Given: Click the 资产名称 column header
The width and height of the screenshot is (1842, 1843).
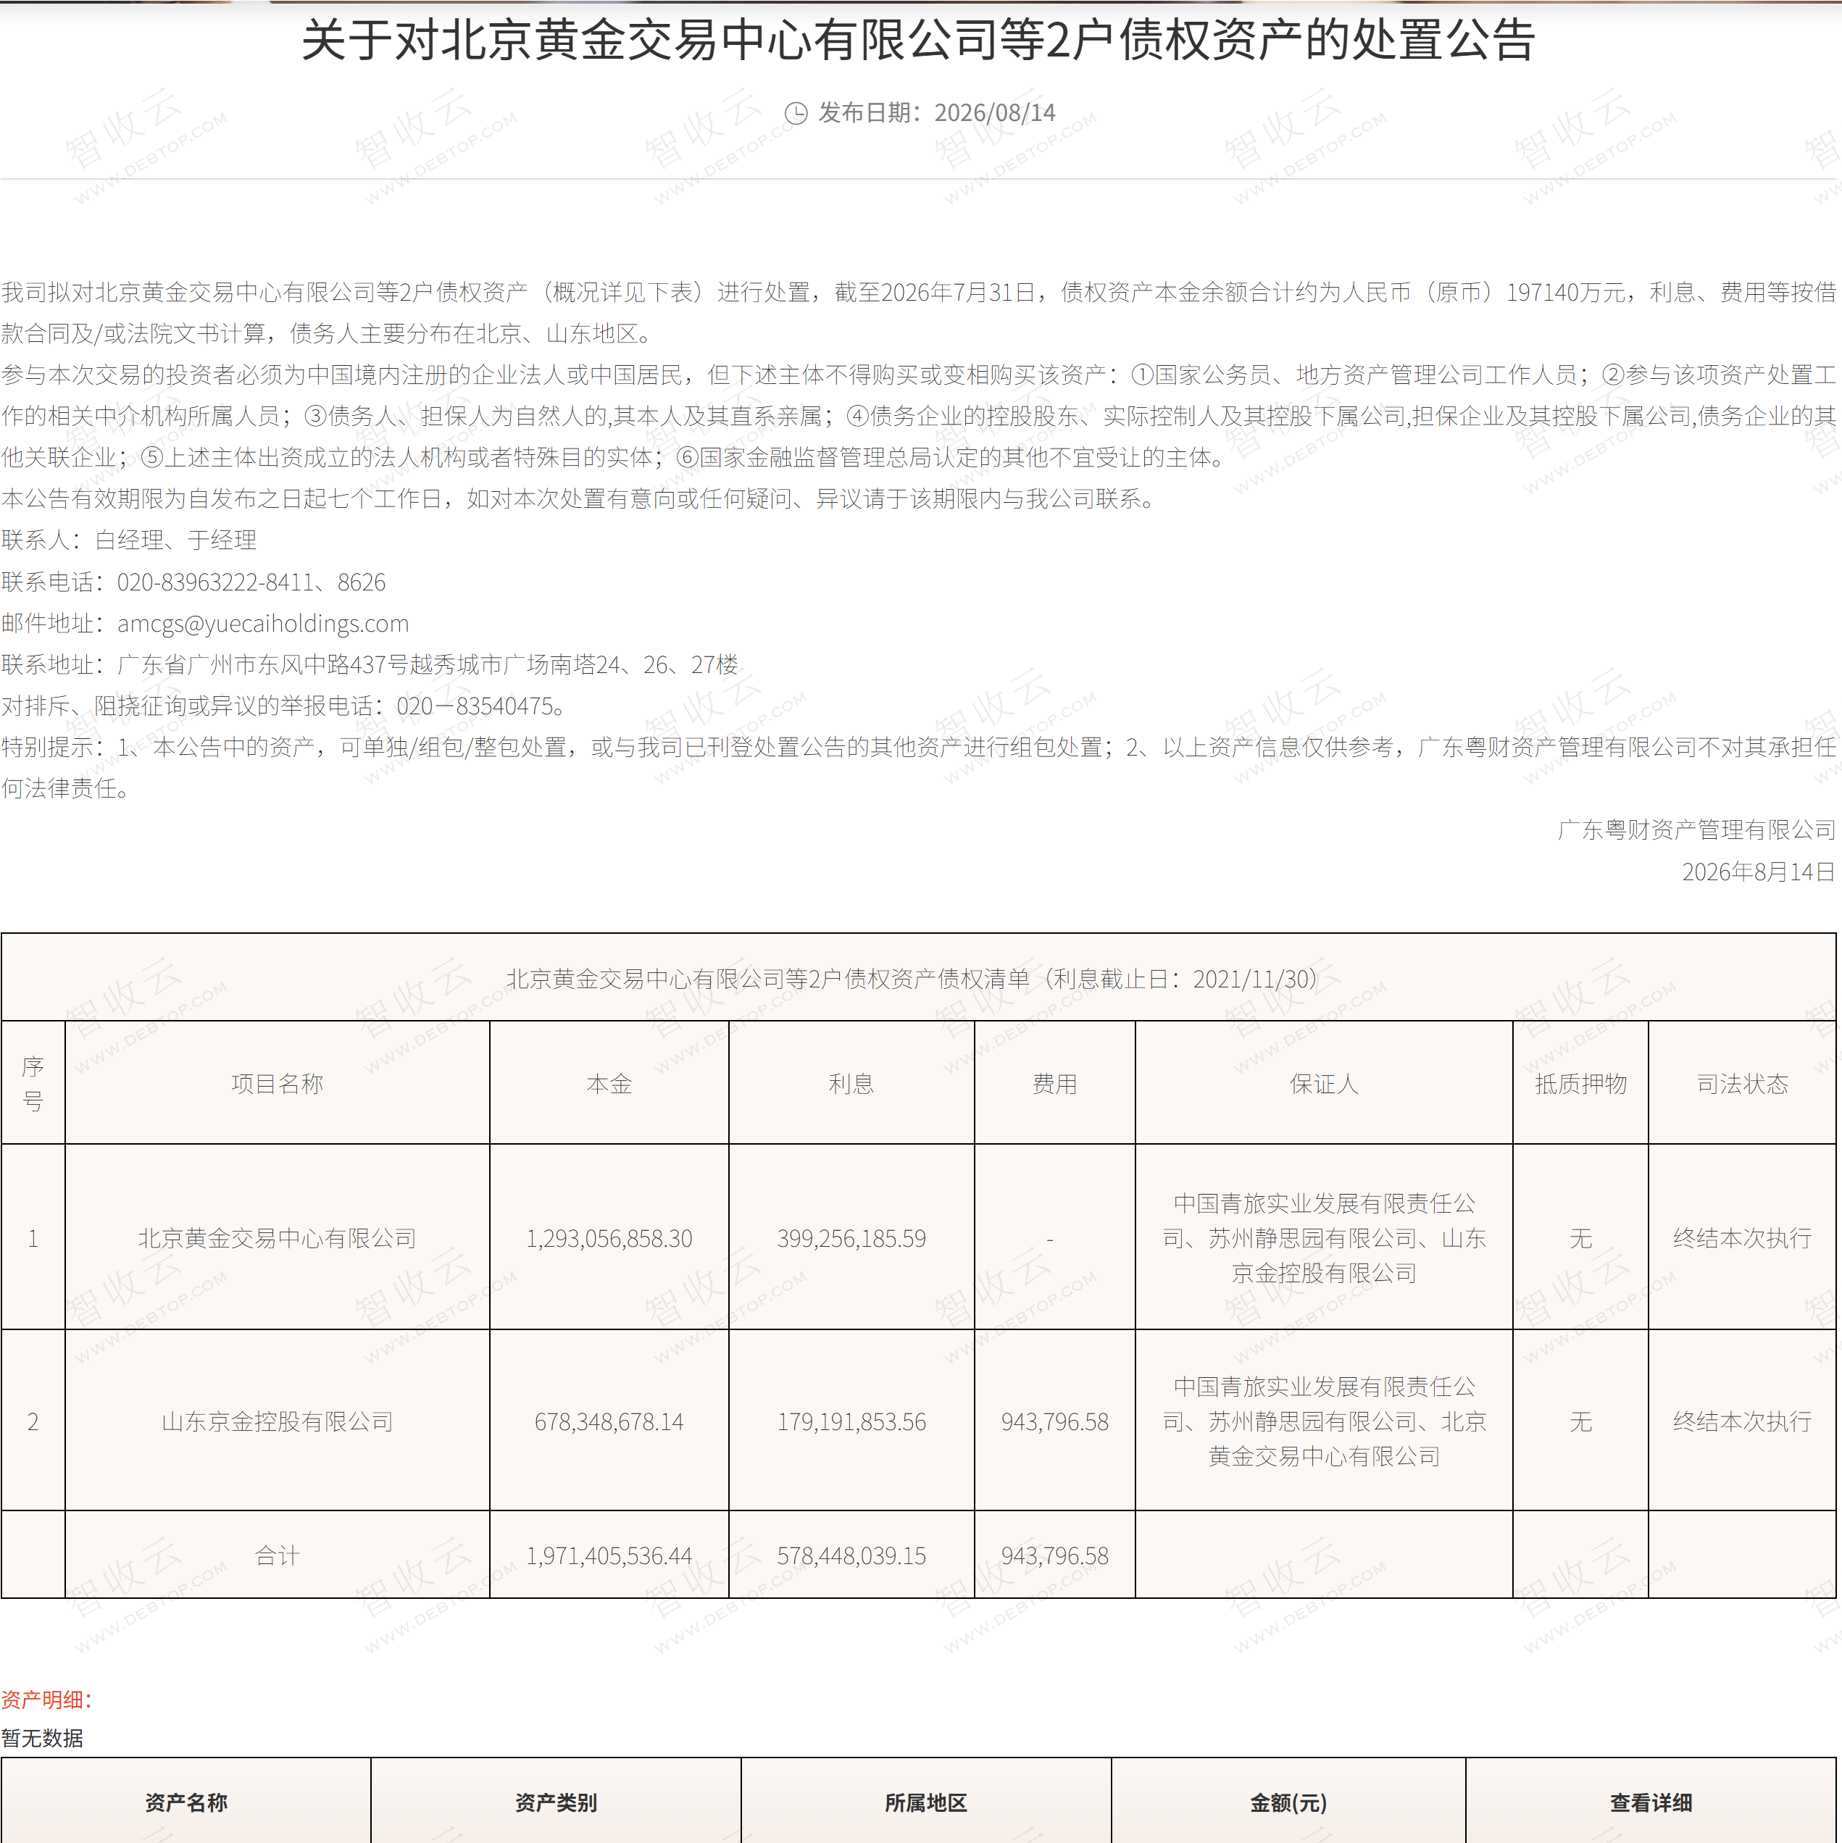Looking at the screenshot, I should click(x=186, y=1802).
